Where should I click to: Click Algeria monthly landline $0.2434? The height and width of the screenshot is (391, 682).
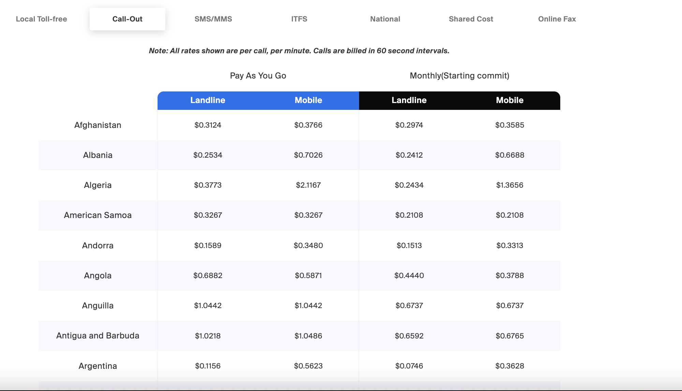[x=409, y=185]
